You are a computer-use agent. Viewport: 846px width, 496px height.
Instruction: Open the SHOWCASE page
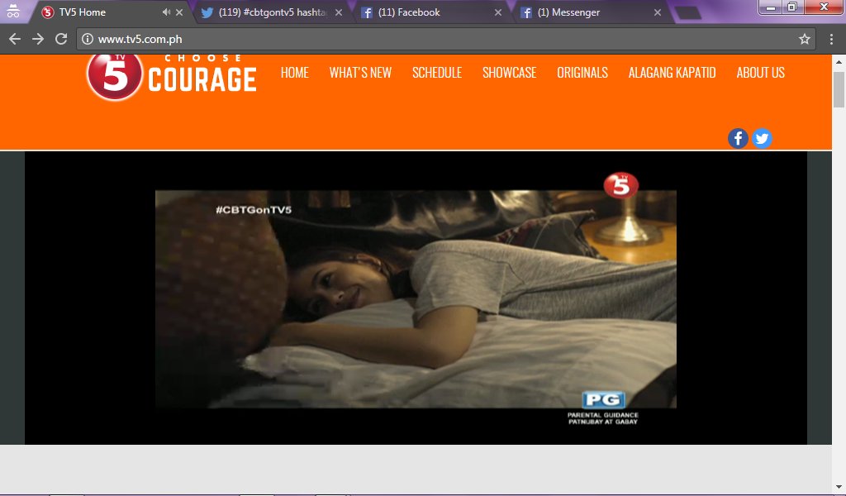(509, 72)
